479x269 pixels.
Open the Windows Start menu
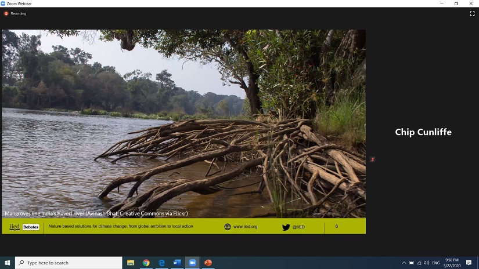point(8,263)
